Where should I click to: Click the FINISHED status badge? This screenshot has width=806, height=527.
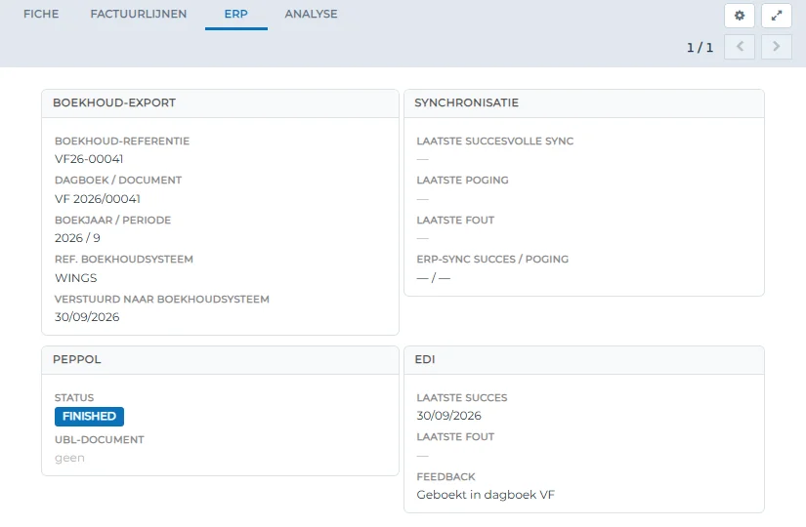click(x=90, y=416)
